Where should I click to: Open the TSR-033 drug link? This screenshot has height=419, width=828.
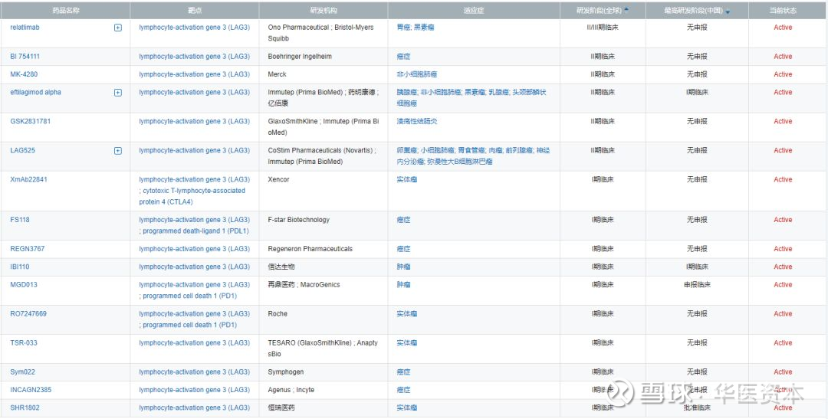click(x=24, y=342)
